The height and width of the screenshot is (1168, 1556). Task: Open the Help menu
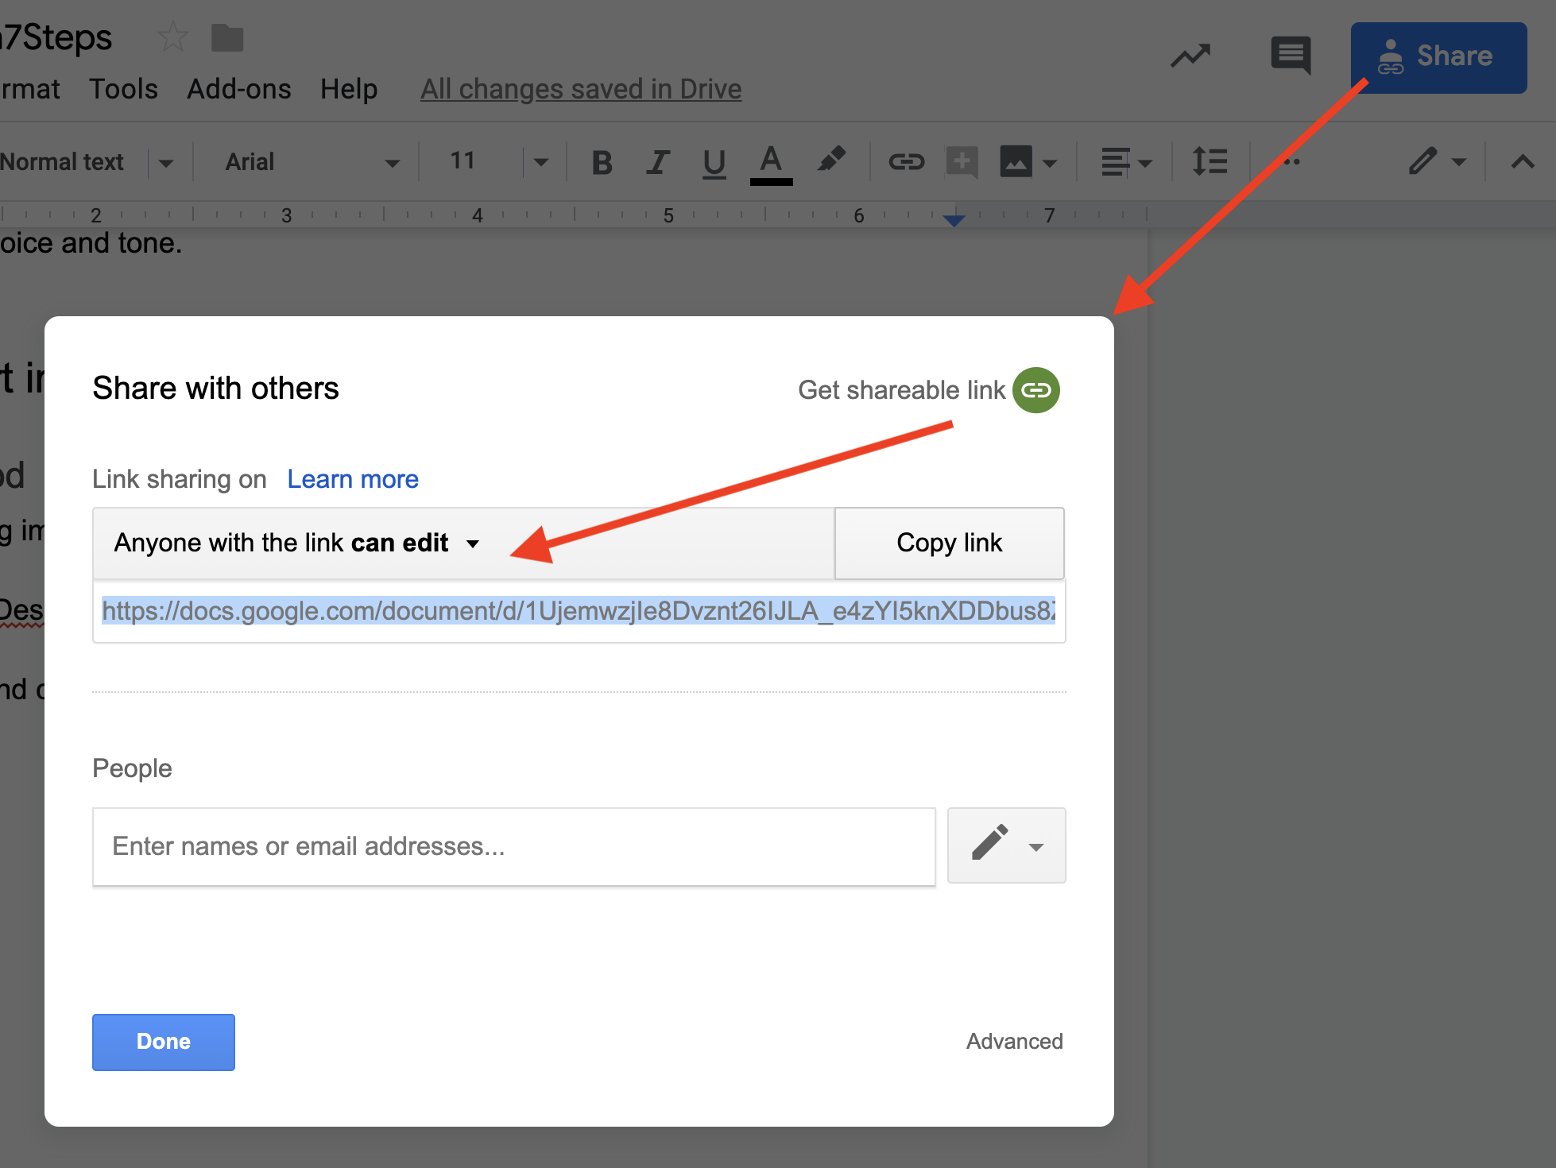coord(349,89)
